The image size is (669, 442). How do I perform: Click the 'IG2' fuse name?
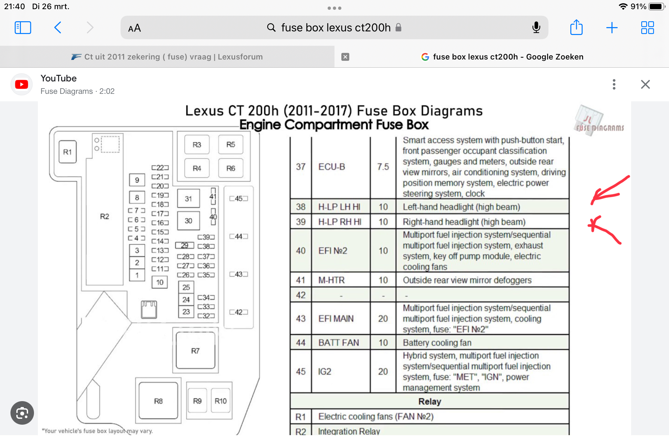(324, 371)
